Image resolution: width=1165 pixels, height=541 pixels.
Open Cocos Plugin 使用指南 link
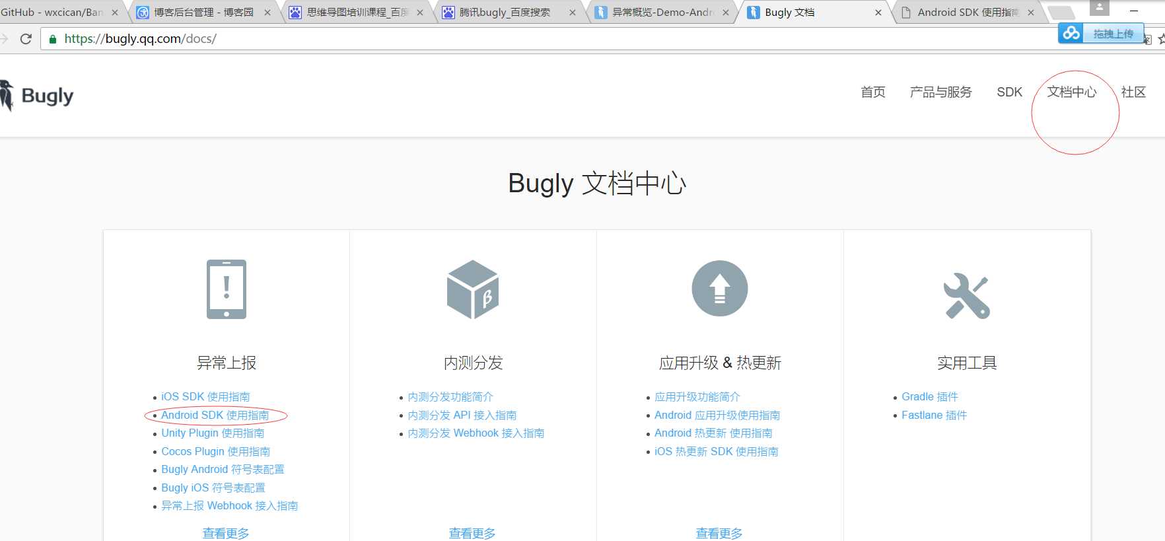point(216,452)
